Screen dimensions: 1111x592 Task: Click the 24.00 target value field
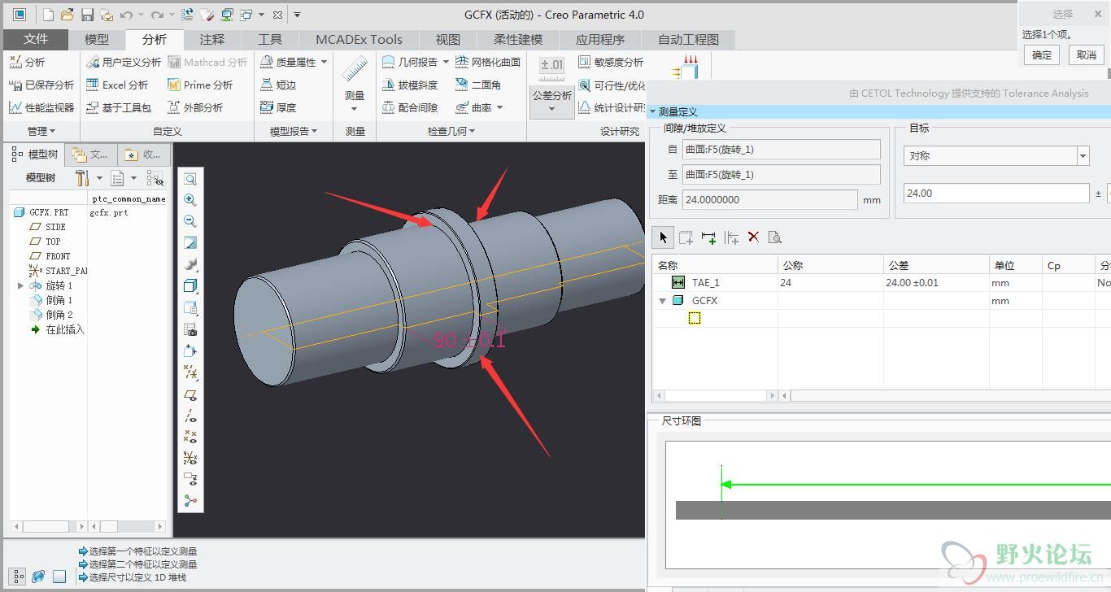(996, 194)
